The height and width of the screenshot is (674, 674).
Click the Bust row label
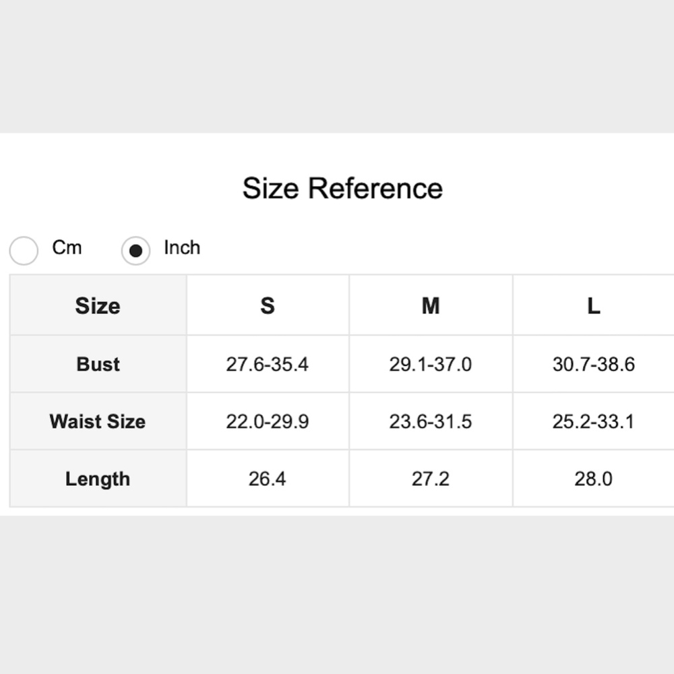pos(98,364)
